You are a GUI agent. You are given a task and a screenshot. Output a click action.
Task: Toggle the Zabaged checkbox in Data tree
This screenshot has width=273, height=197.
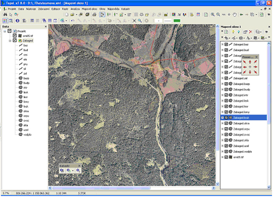[15, 40]
